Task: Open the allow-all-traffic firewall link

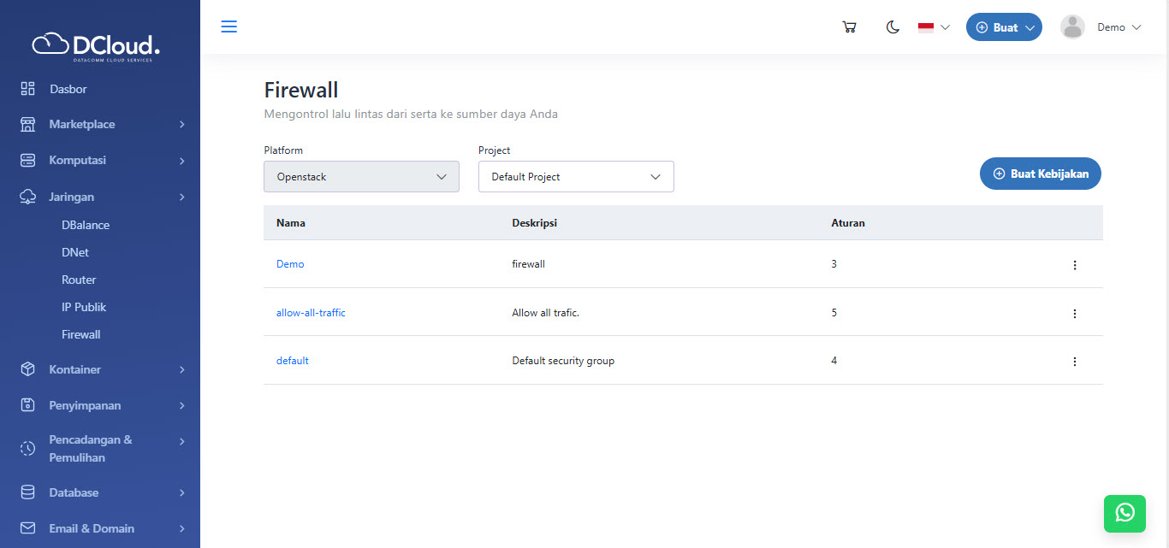Action: pyautogui.click(x=311, y=313)
